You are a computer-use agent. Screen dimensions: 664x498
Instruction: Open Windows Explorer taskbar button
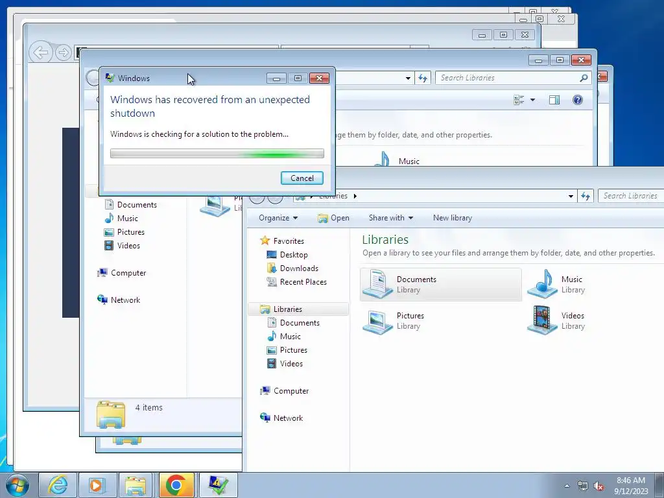tap(136, 485)
